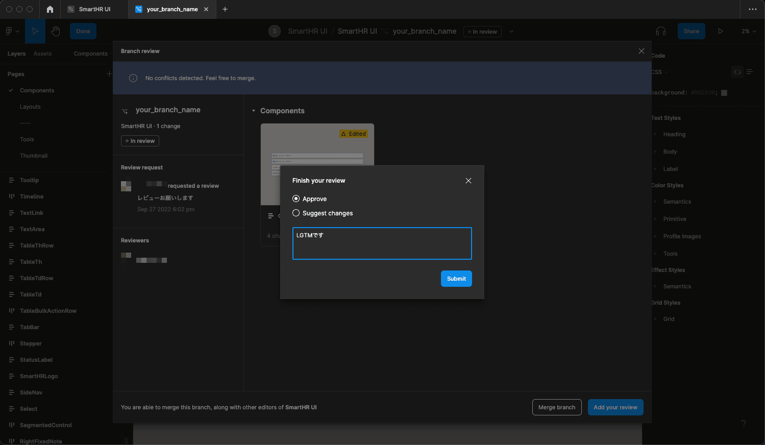Open the CSS language dropdown

pyautogui.click(x=658, y=72)
